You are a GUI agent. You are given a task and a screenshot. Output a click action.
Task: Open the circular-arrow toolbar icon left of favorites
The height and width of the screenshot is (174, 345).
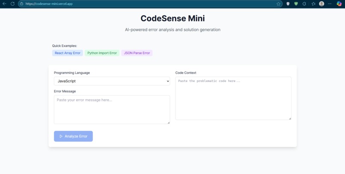304,4
